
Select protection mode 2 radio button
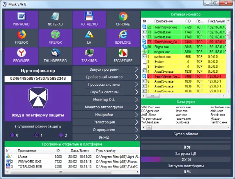(61, 135)
